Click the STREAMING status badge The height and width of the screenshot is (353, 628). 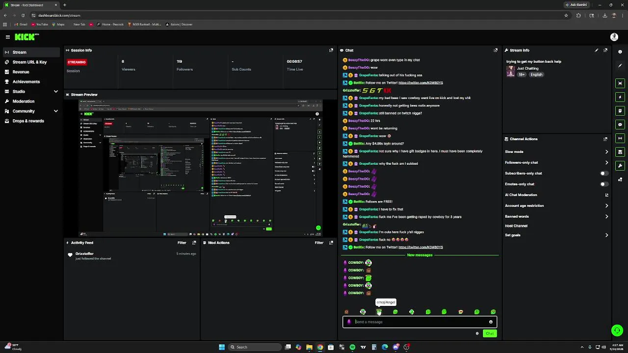click(77, 62)
